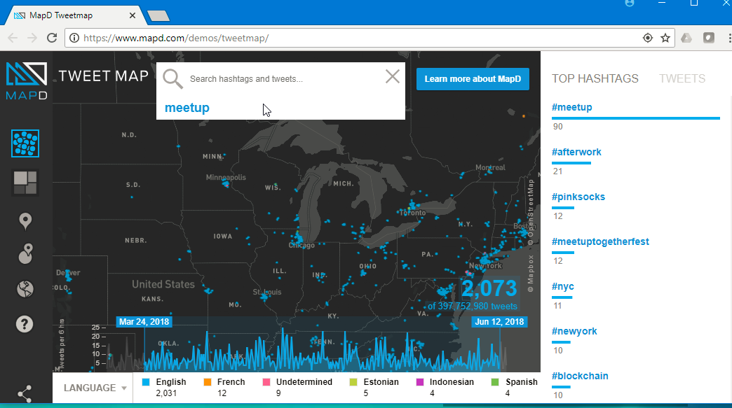The height and width of the screenshot is (408, 732).
Task: Click the Minneapolis label on the map
Action: (x=226, y=177)
